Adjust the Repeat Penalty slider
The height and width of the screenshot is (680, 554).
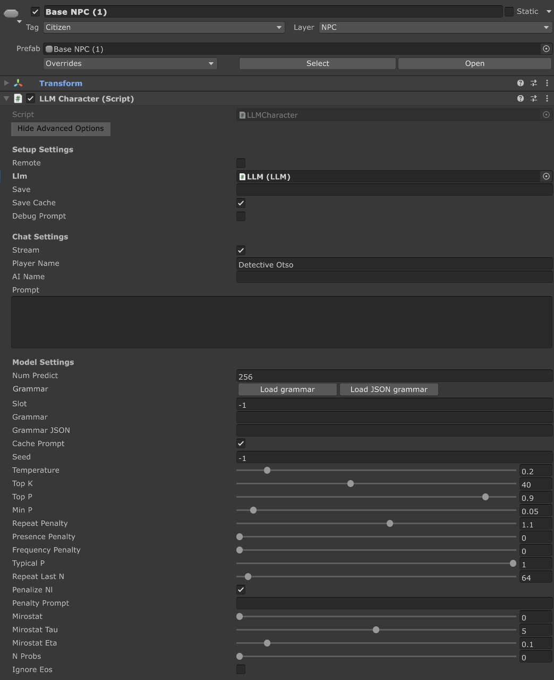(376, 524)
